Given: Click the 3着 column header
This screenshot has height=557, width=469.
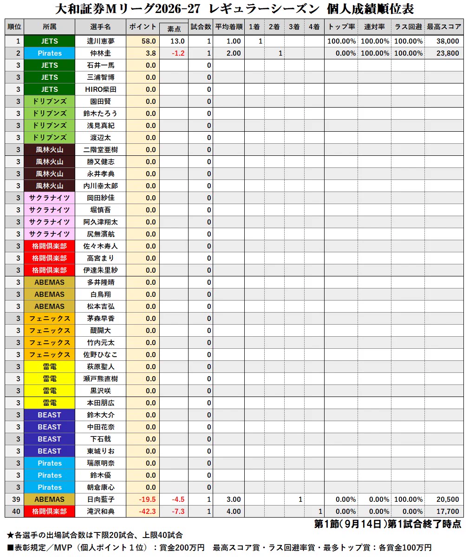Looking at the screenshot, I should pyautogui.click(x=294, y=27).
